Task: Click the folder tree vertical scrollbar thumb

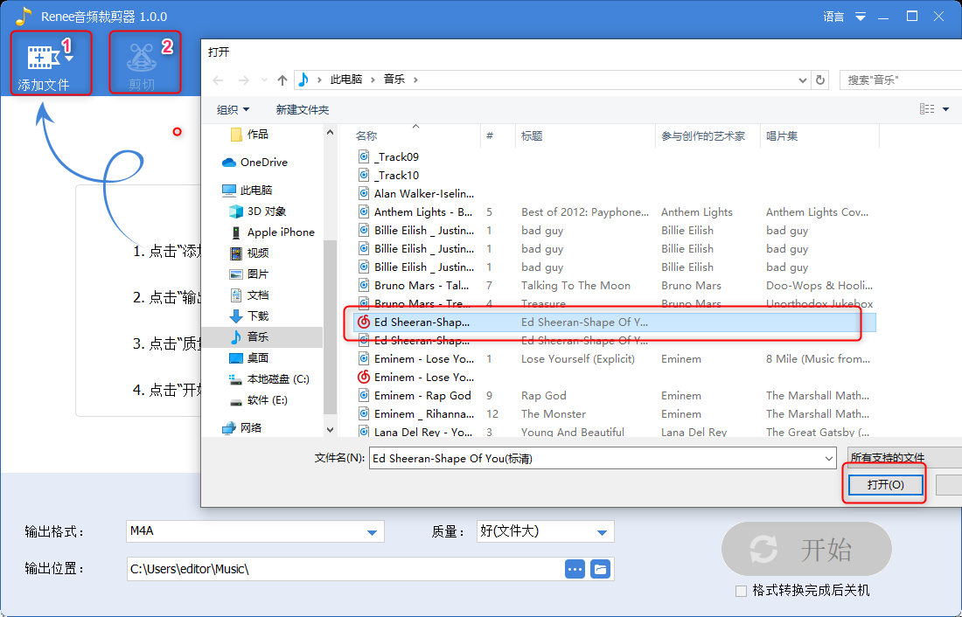Action: point(330,328)
